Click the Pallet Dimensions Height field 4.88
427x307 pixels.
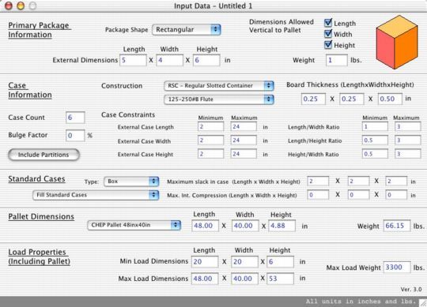pyautogui.click(x=282, y=226)
